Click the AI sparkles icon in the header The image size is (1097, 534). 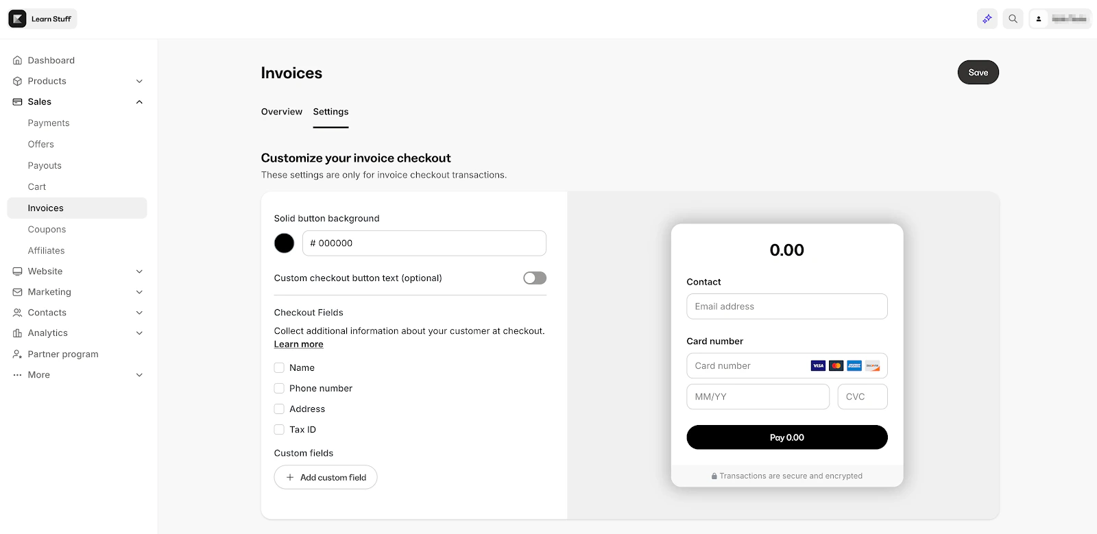pyautogui.click(x=987, y=19)
